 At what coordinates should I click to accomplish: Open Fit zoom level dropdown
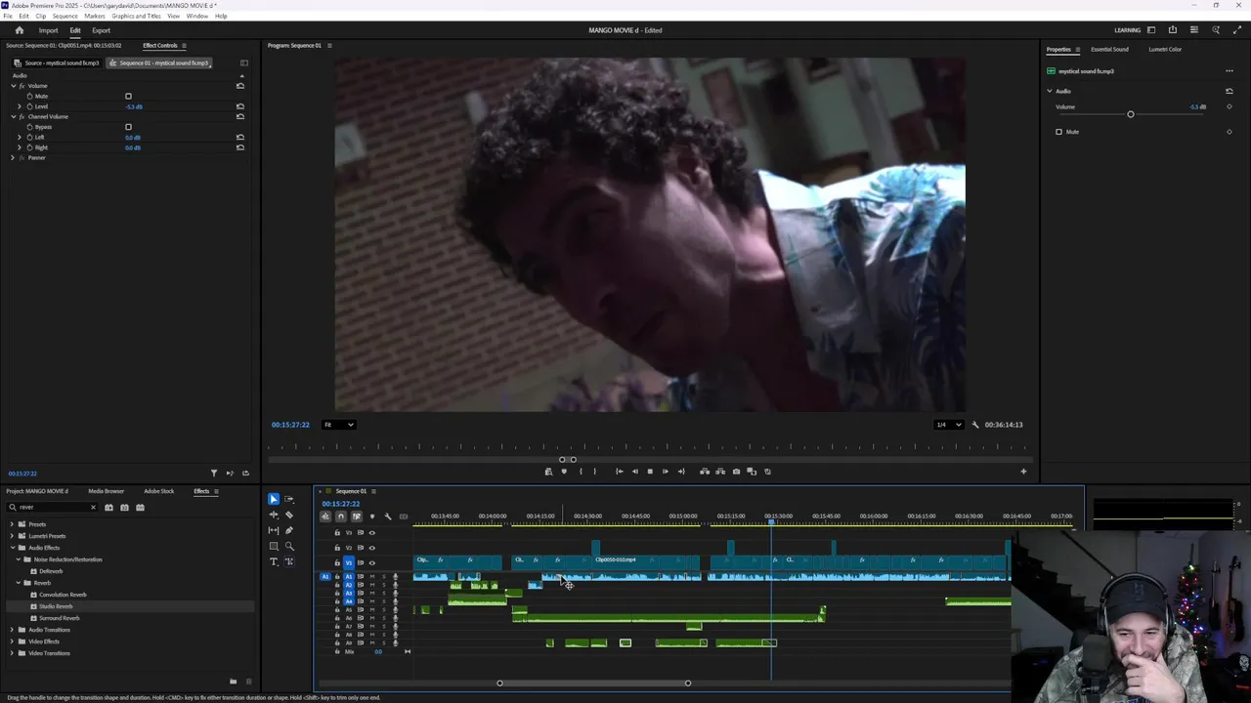339,425
